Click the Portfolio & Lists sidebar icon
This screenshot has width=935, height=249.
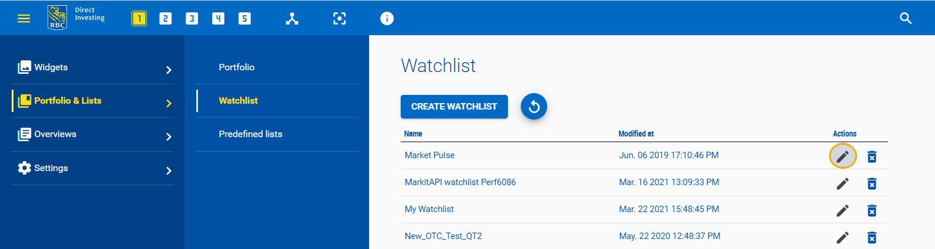(x=24, y=101)
